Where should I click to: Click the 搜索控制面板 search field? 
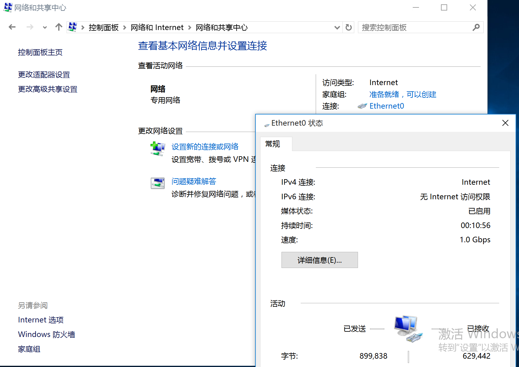(415, 28)
